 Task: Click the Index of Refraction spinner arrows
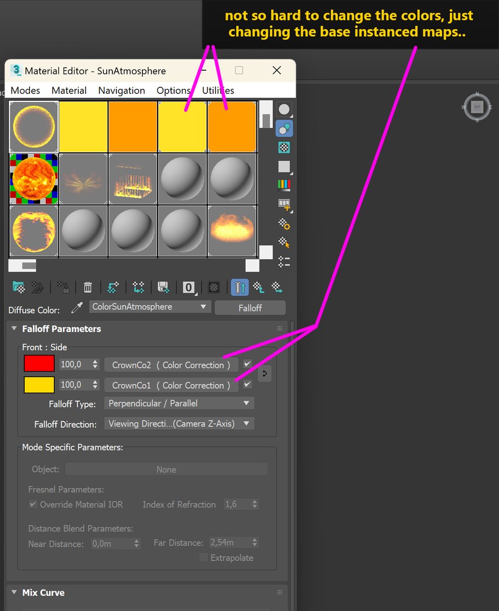click(x=254, y=504)
